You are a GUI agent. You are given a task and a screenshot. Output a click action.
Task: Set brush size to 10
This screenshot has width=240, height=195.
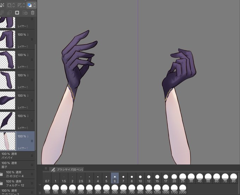coord(140,178)
